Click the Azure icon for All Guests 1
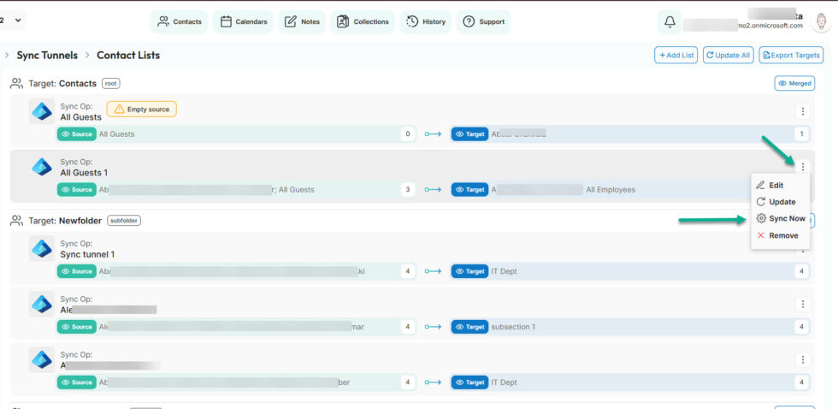Viewport: 838px width, 409px height. pyautogui.click(x=42, y=167)
